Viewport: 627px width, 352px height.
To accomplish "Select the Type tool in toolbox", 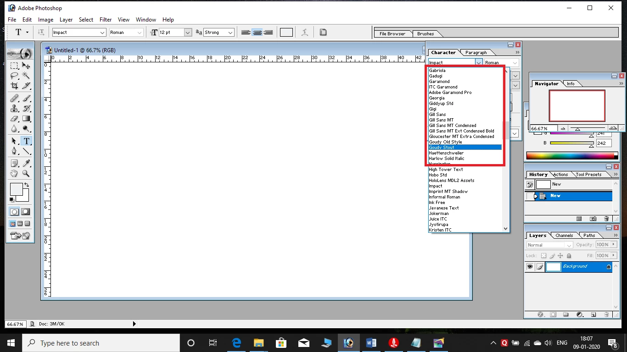I will (x=26, y=141).
